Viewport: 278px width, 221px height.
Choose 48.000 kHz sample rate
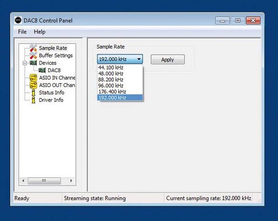pyautogui.click(x=120, y=74)
